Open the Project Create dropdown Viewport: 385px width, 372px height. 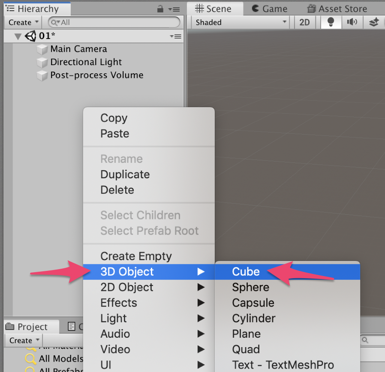[24, 340]
